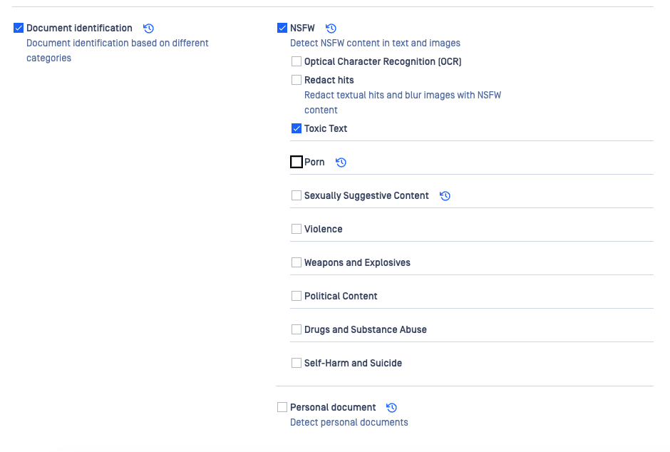This screenshot has width=670, height=452.
Task: Enable the Violence checkbox
Action: pos(297,230)
